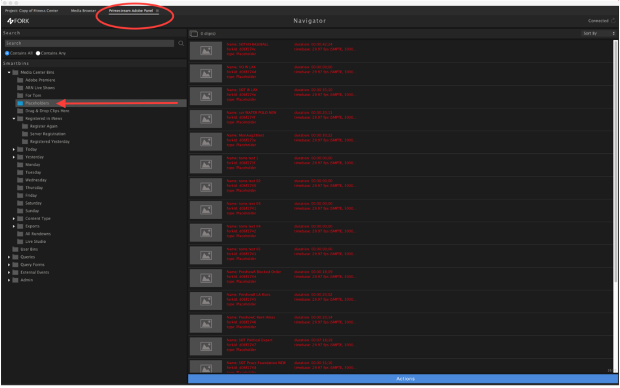620x388 pixels.
Task: Open the Primestream Adobe Panel menu icon
Action: click(x=157, y=11)
